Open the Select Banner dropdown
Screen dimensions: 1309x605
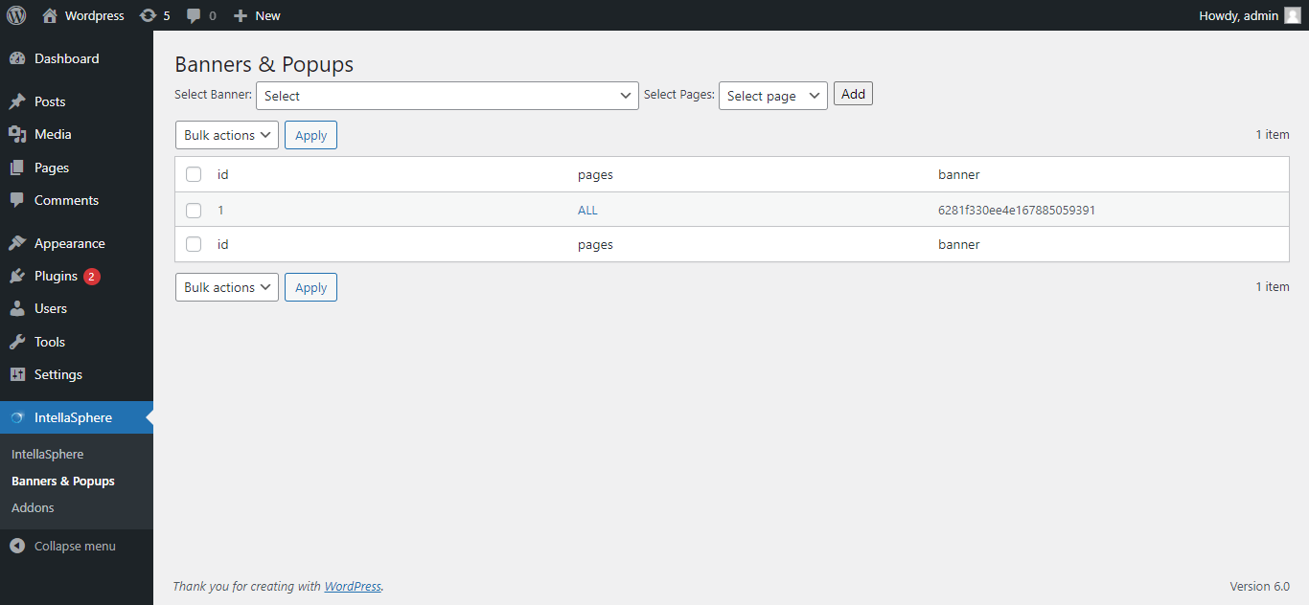pyautogui.click(x=448, y=96)
